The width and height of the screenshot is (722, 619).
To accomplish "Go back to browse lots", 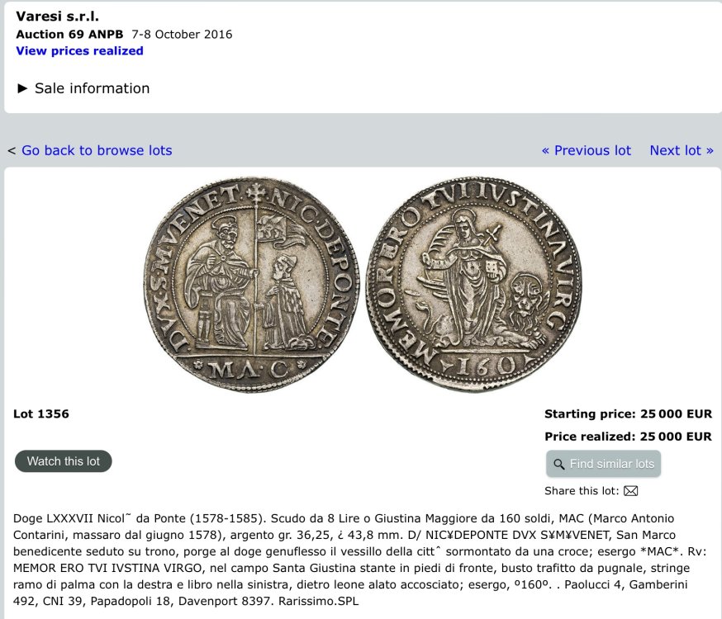I will tap(97, 150).
